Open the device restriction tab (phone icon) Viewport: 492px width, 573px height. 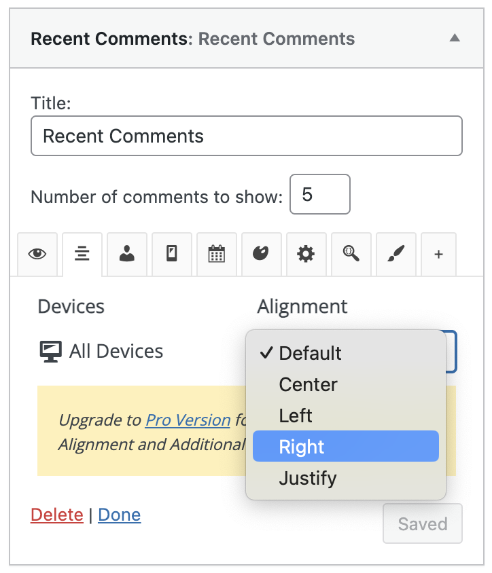[x=171, y=254]
